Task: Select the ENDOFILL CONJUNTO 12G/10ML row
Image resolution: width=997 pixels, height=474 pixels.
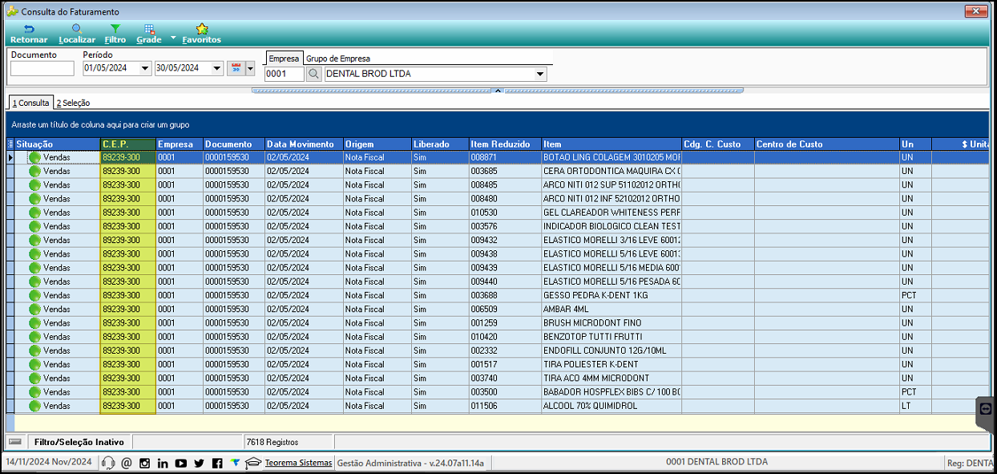Action: click(497, 350)
